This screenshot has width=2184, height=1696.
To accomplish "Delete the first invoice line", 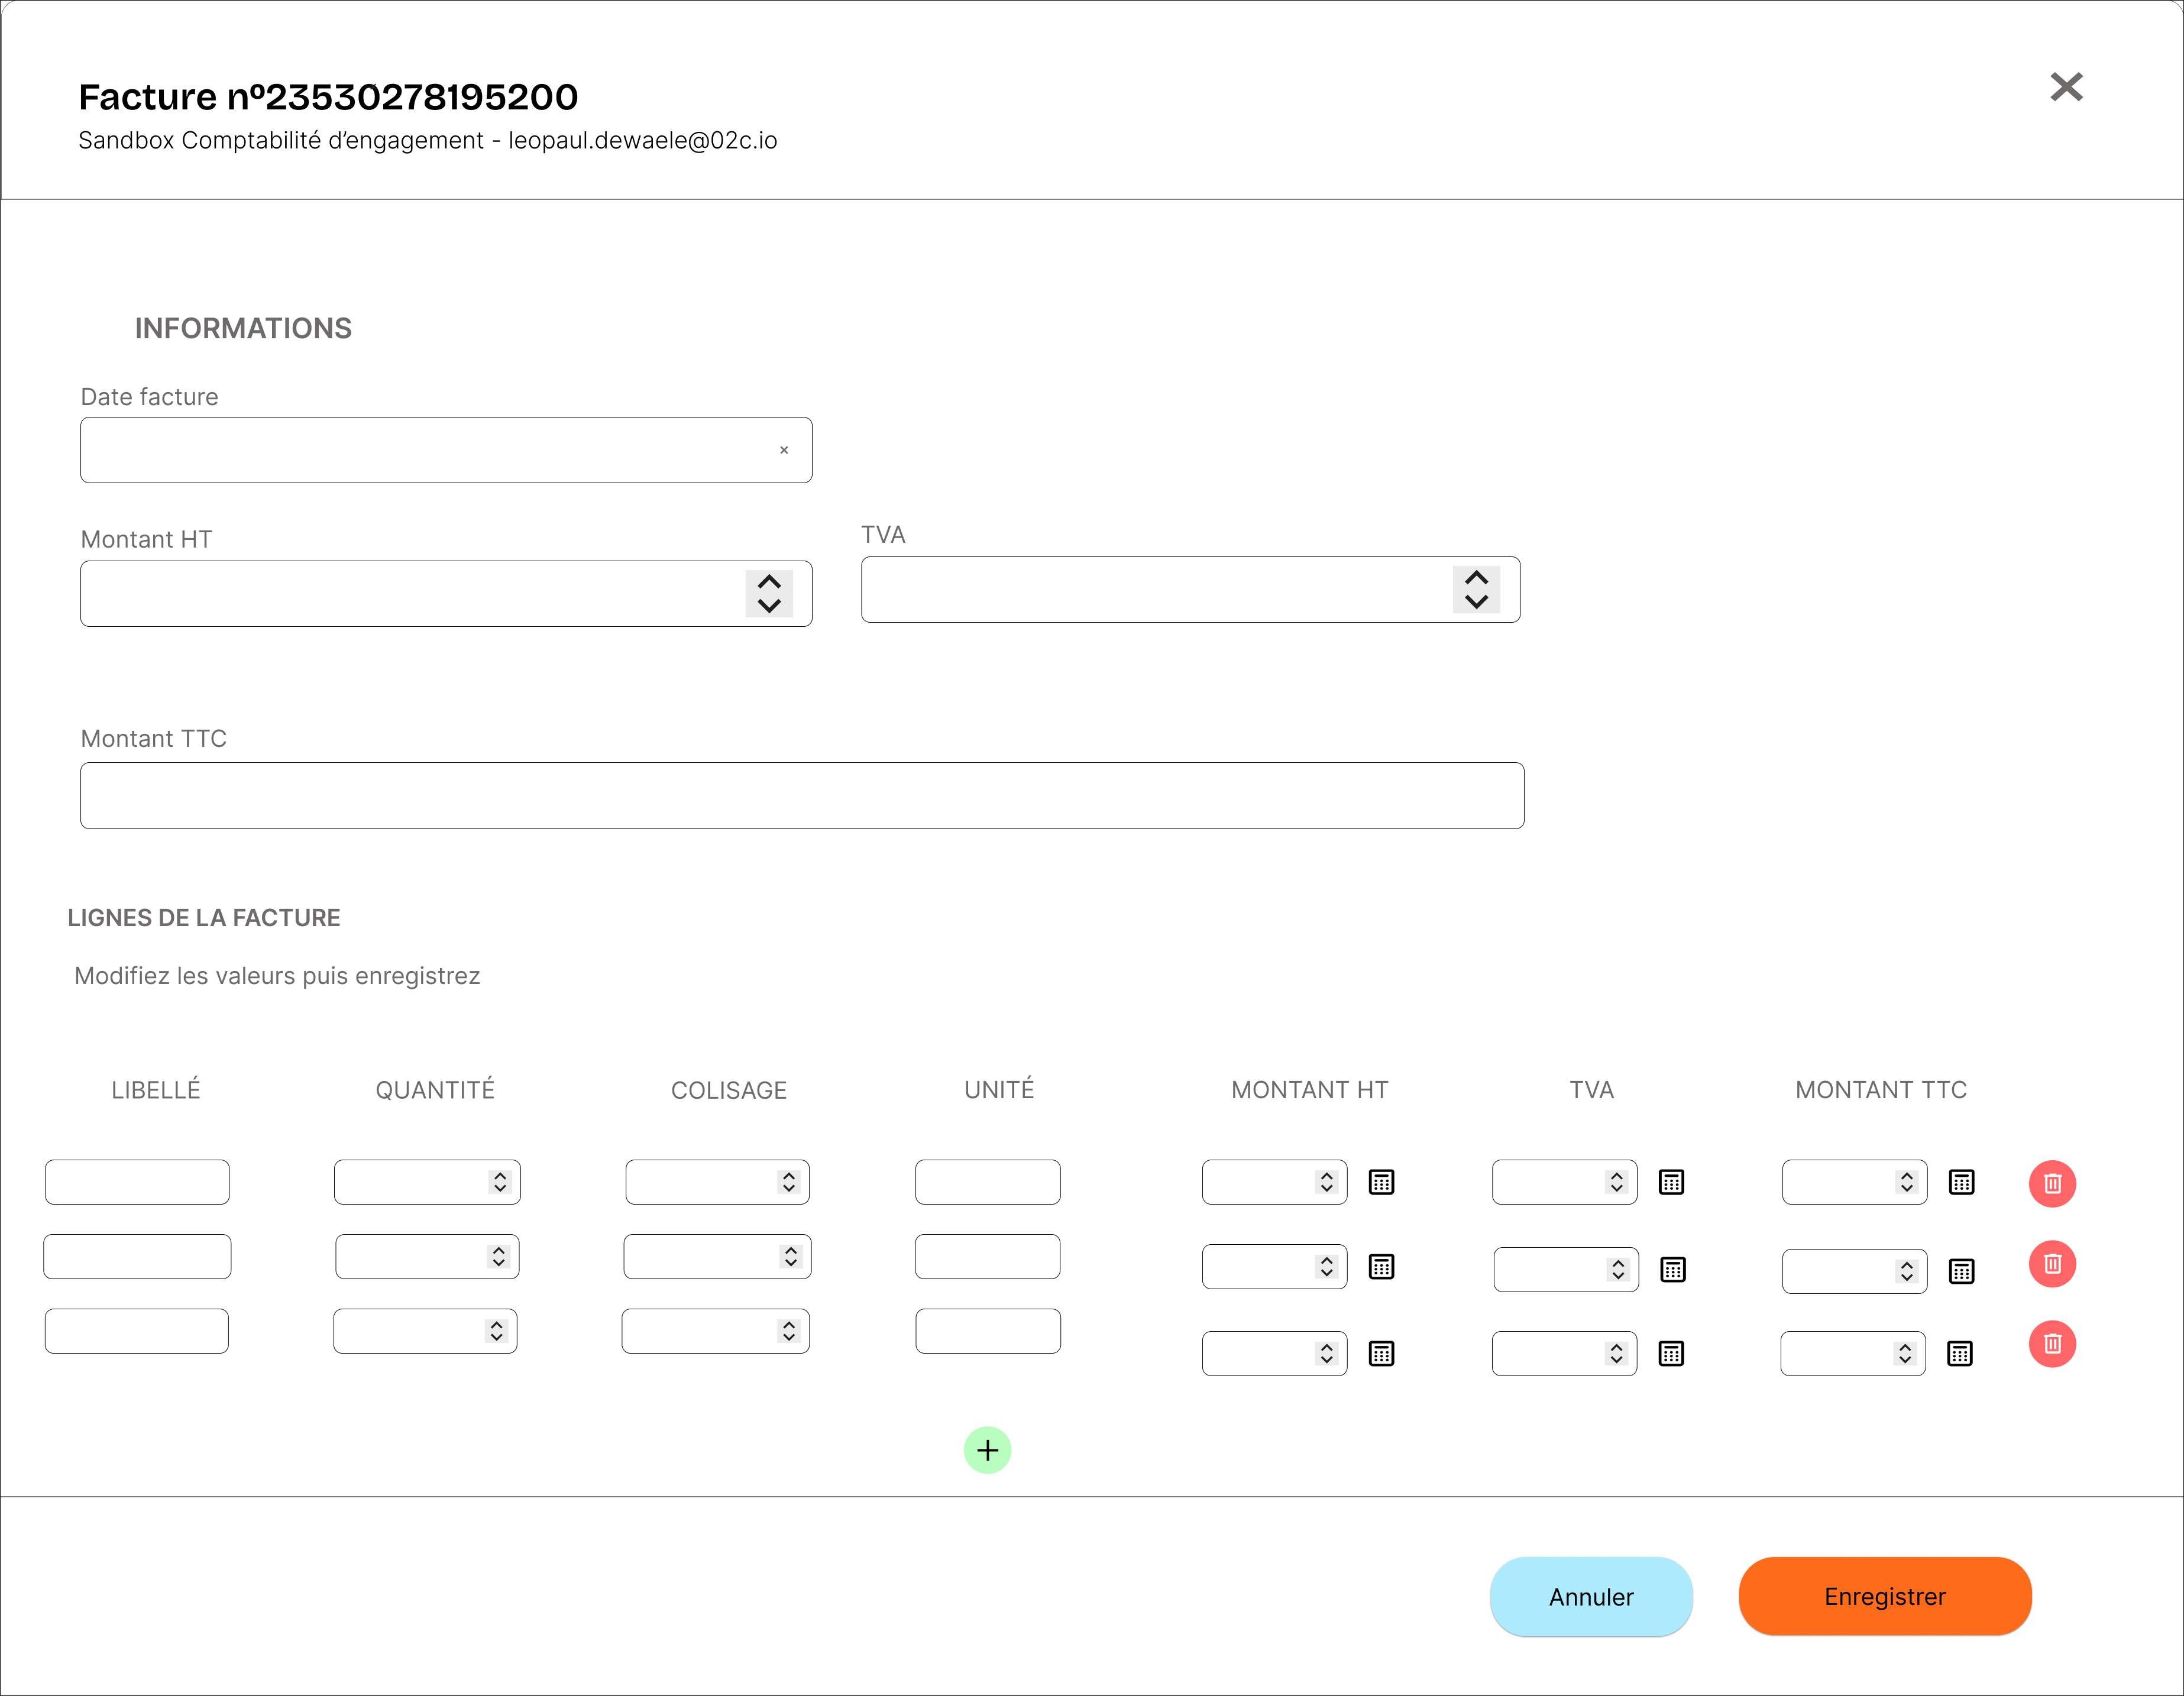I will [2052, 1184].
